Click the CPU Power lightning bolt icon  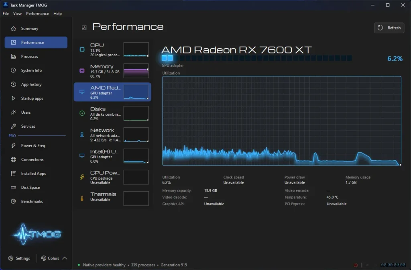click(x=82, y=177)
